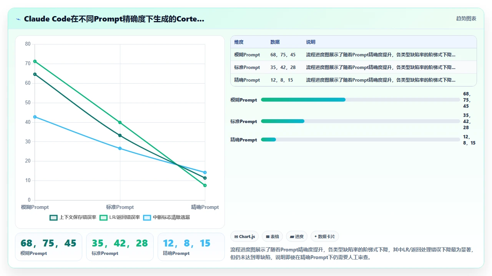The width and height of the screenshot is (492, 276).
Task: Click the LR/返回错误率 point above 标准Prompt
Action: coord(120,123)
